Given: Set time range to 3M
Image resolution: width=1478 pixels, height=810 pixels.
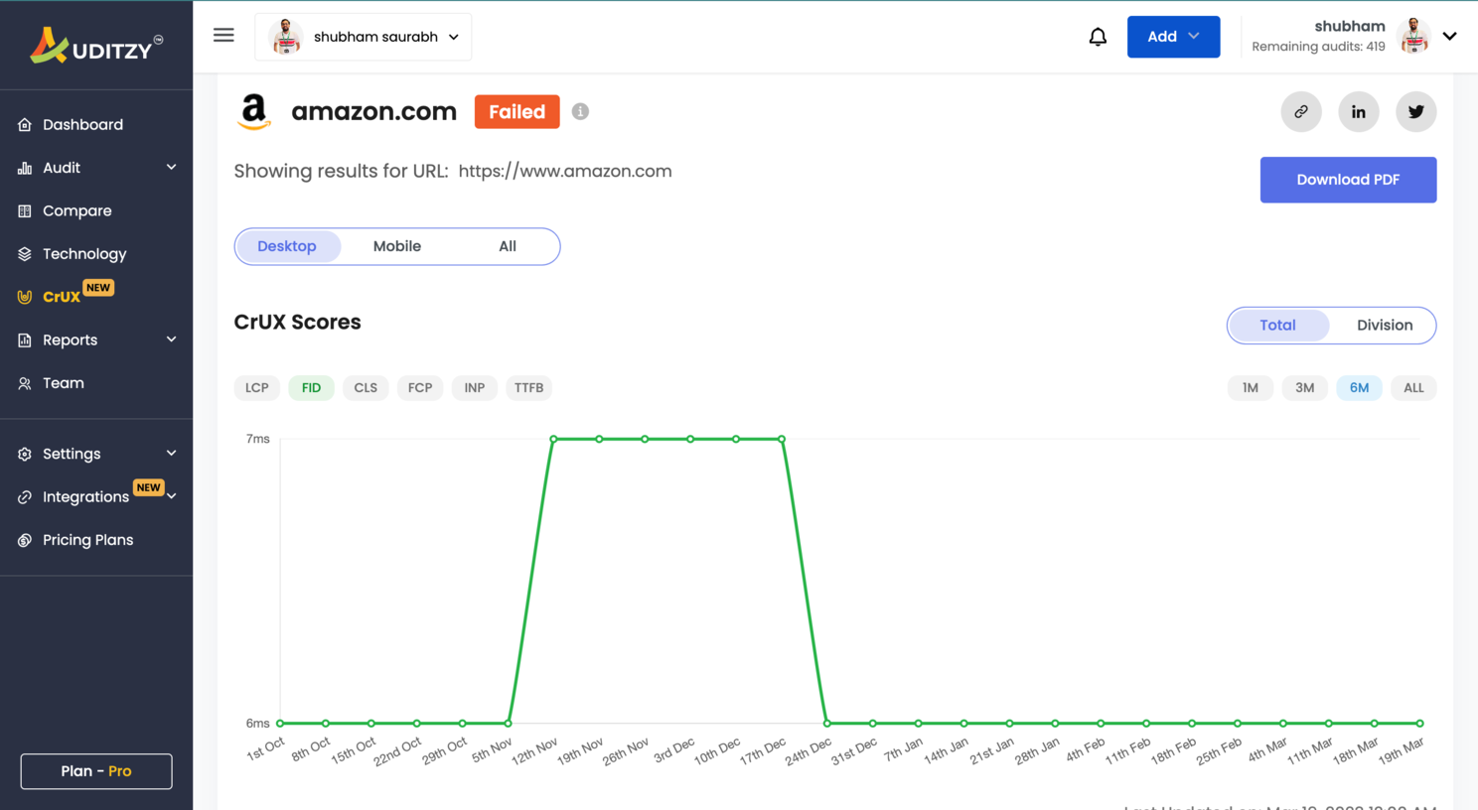Looking at the screenshot, I should pyautogui.click(x=1305, y=388).
